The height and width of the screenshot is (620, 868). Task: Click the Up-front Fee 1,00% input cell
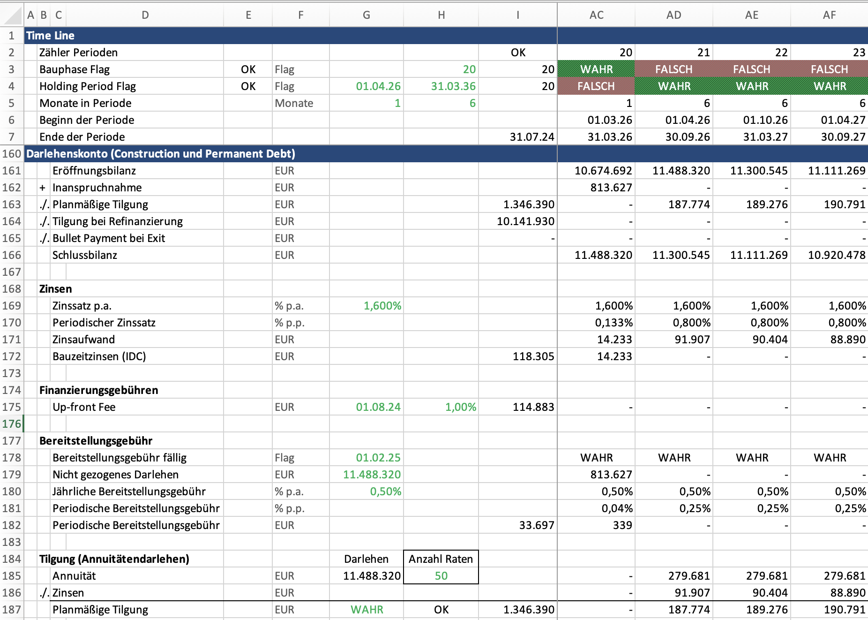(441, 407)
